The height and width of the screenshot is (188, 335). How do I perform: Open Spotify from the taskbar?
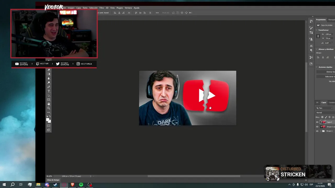[x=81, y=185]
